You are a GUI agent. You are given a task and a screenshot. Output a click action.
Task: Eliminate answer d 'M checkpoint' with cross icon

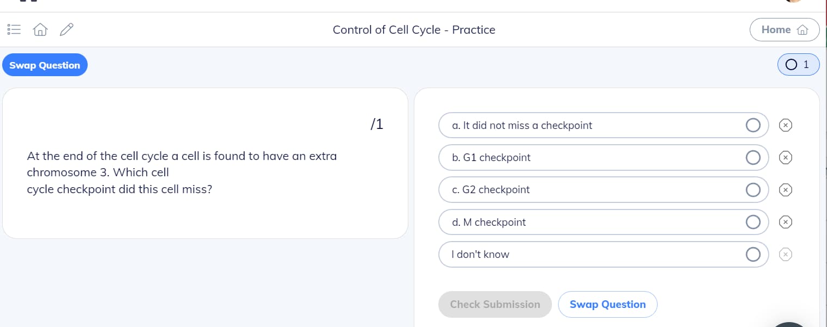[x=786, y=222]
